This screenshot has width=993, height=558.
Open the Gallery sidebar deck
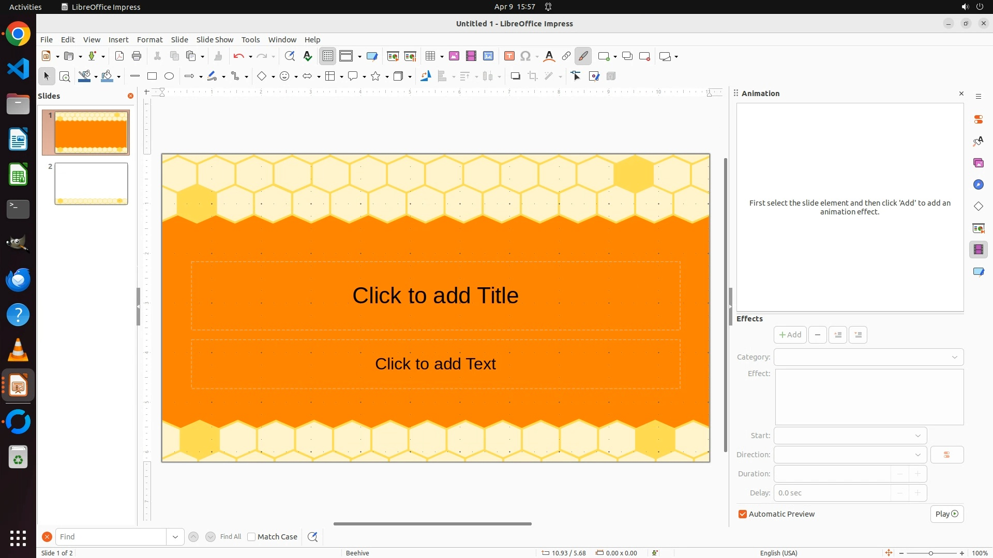coord(979,163)
